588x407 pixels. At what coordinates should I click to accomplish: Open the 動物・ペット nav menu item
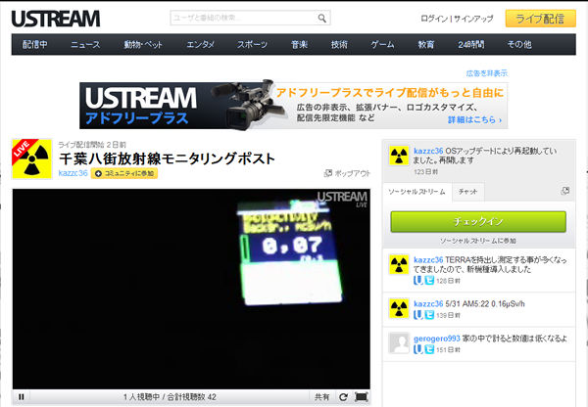pyautogui.click(x=143, y=45)
